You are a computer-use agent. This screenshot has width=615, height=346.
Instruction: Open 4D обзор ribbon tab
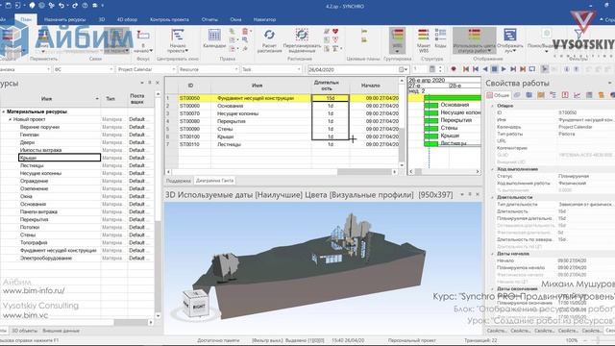coord(127,19)
